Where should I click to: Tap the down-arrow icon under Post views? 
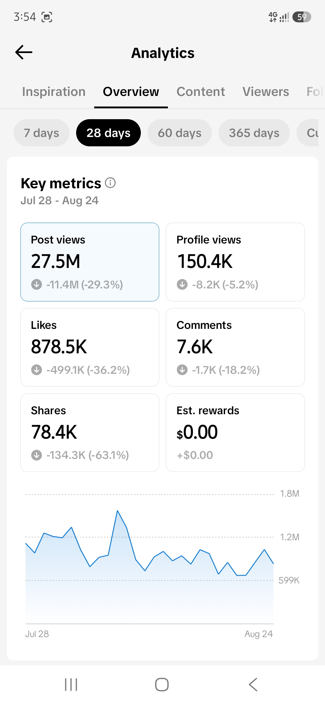click(37, 284)
